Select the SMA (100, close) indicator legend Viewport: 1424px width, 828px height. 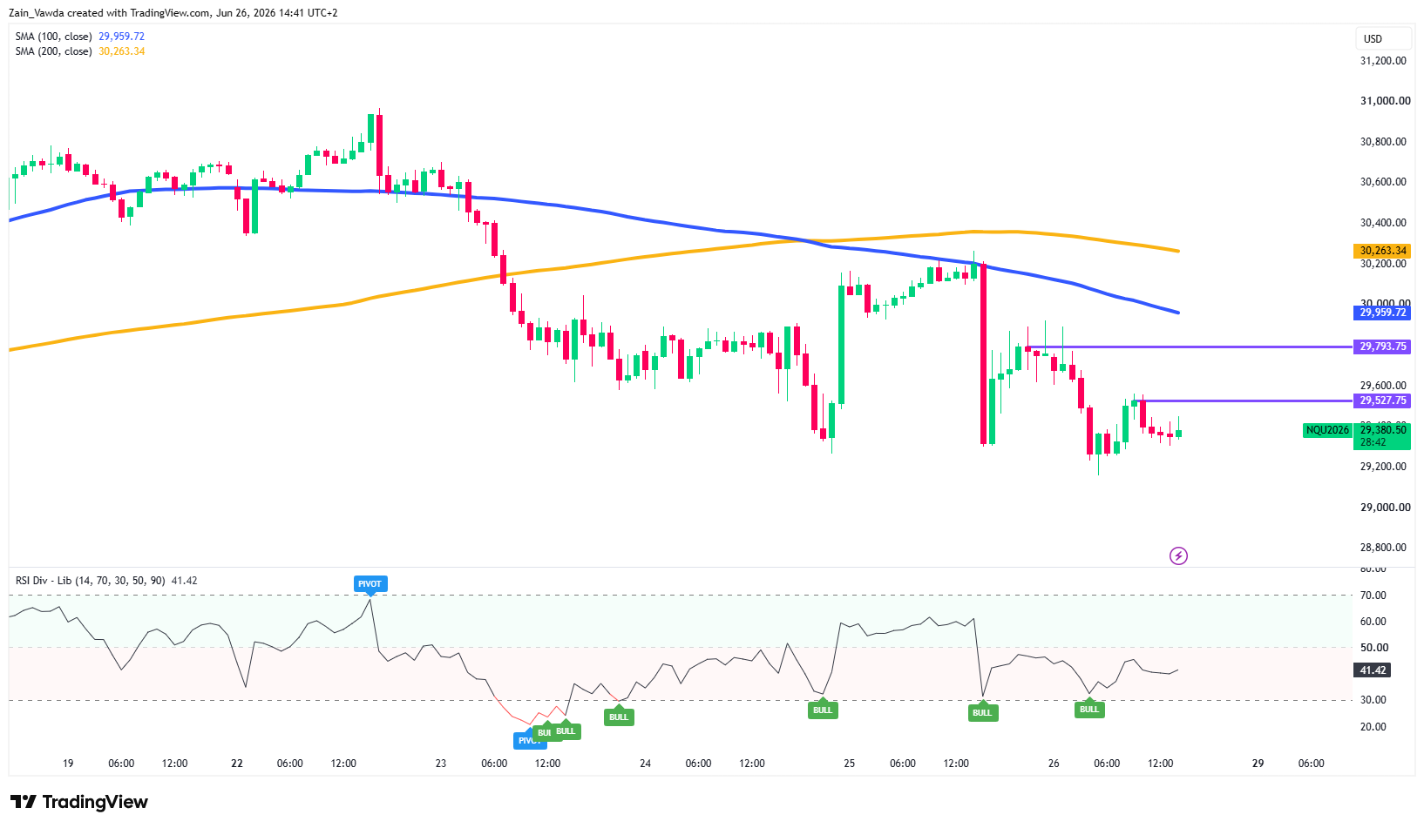pos(80,37)
